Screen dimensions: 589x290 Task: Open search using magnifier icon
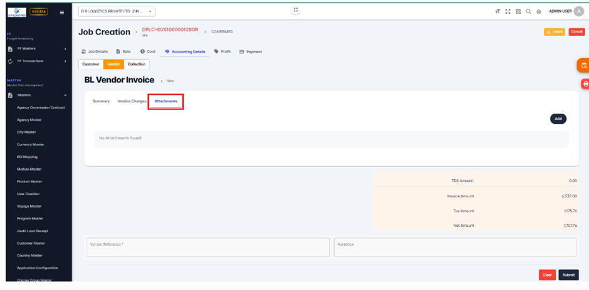[528, 11]
